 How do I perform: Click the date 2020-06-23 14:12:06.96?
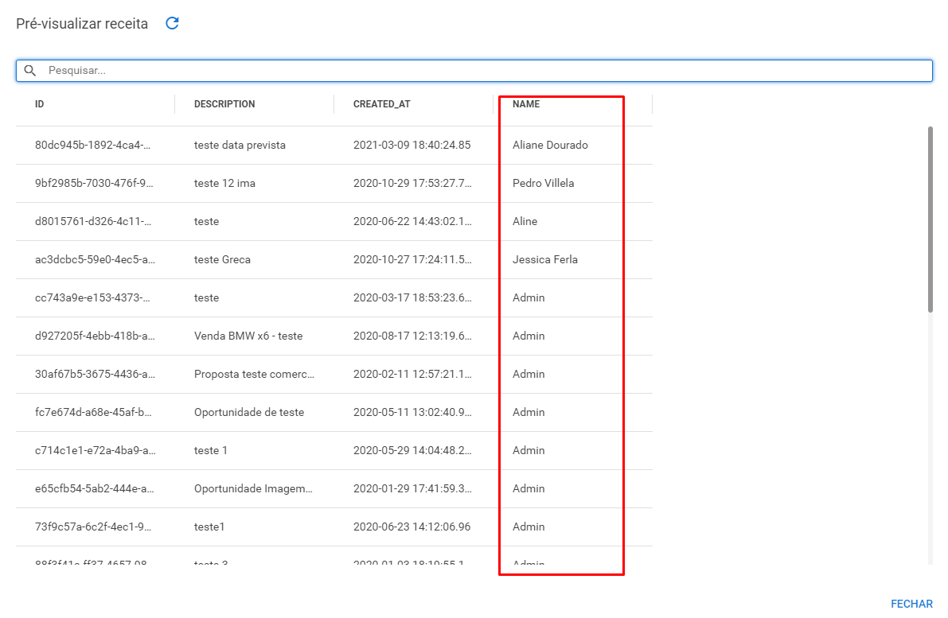(x=412, y=527)
